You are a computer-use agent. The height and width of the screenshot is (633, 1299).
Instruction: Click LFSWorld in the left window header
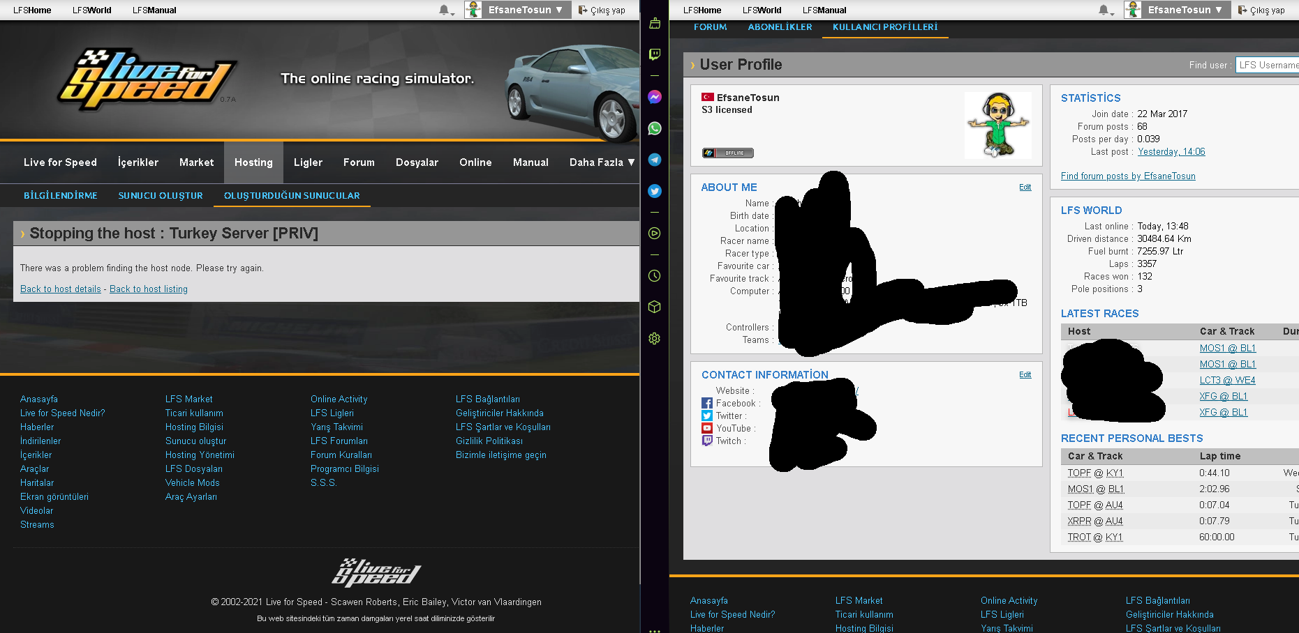(92, 10)
